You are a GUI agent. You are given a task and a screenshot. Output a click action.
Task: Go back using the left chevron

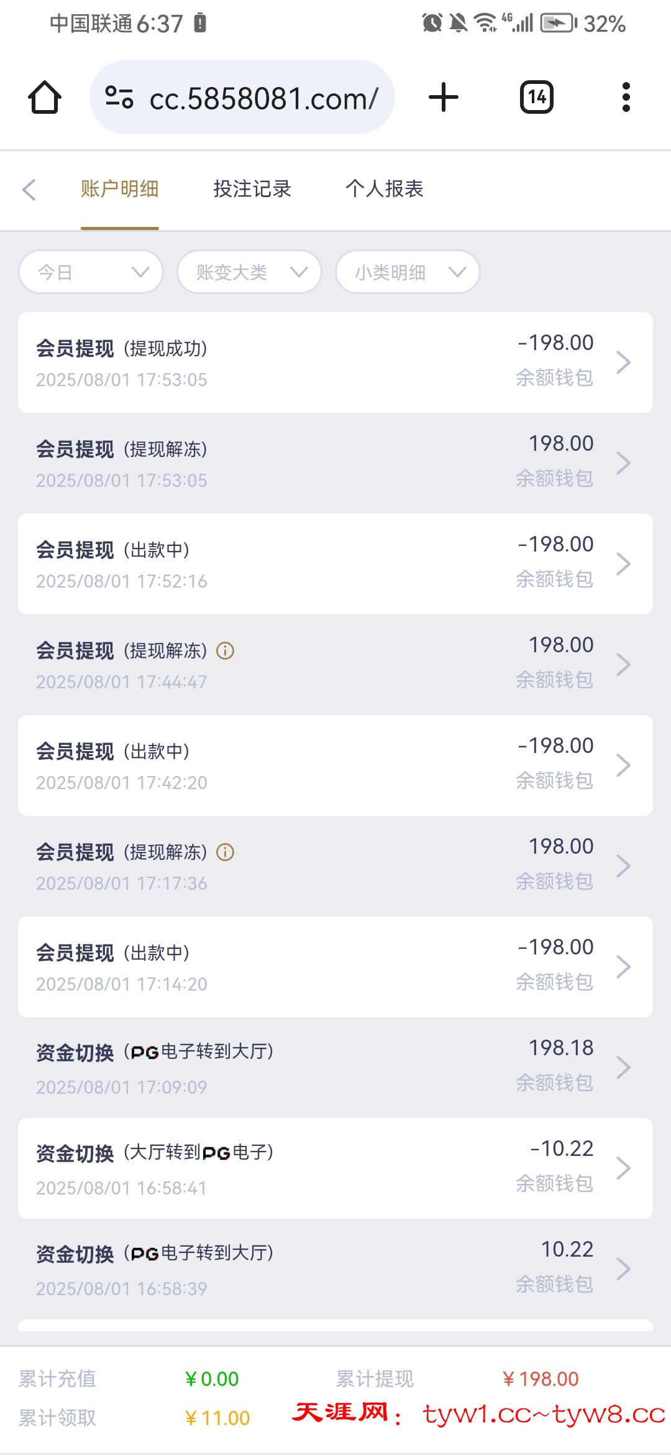[x=29, y=190]
